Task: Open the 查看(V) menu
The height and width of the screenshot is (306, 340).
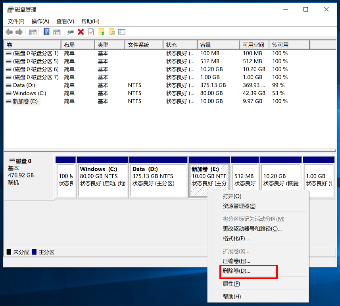Action: coord(65,21)
